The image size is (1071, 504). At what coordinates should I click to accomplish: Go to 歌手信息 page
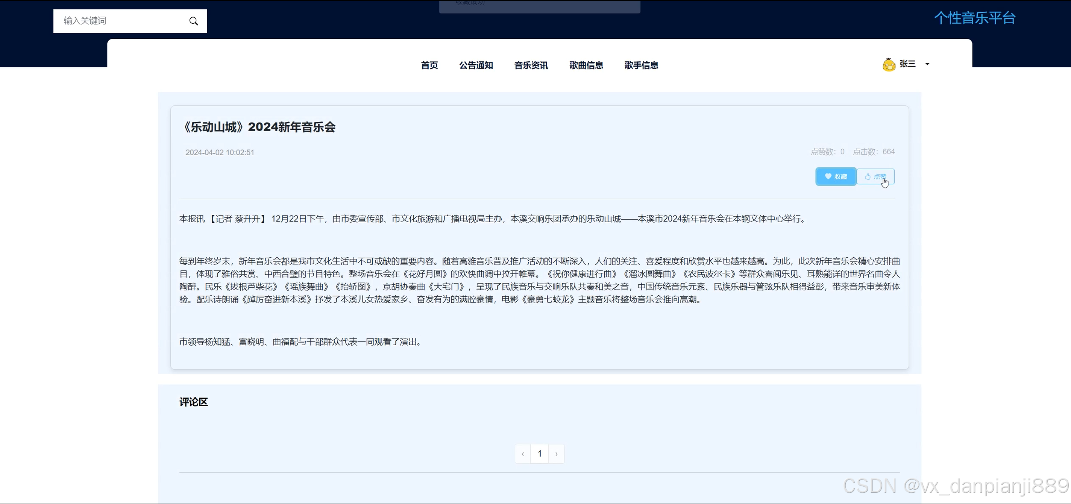click(641, 65)
